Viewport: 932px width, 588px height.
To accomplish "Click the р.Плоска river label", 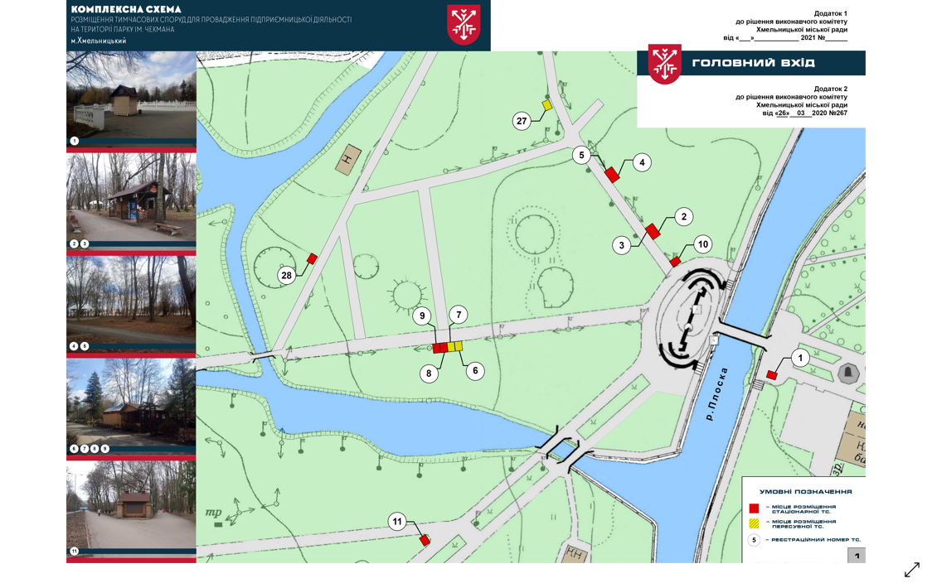I will (x=716, y=394).
